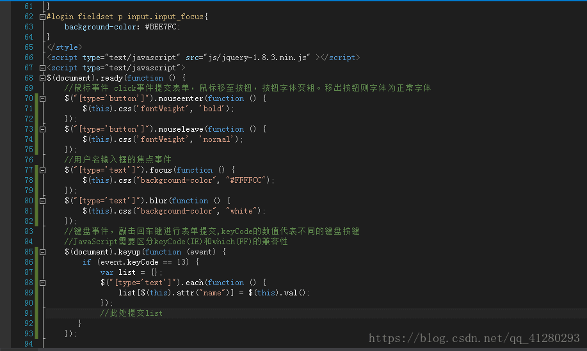This screenshot has height=351, width=587.
Task: Click the '//此处提交list' comment on line 91
Action: (x=131, y=313)
